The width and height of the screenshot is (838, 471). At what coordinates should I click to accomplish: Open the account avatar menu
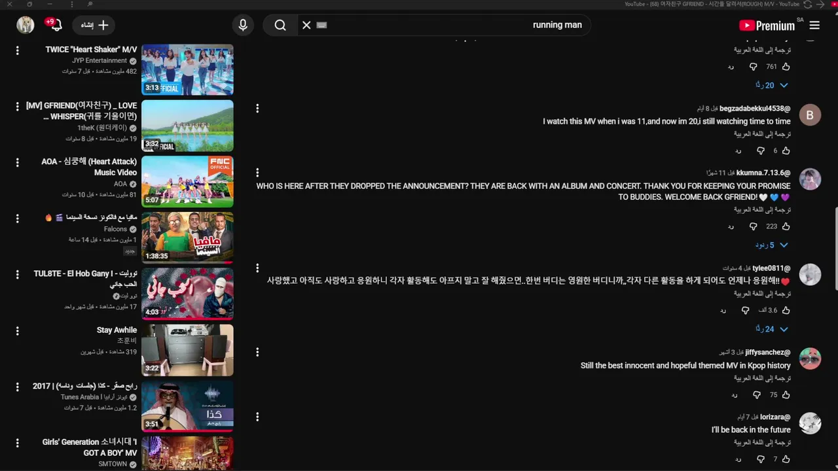26,25
